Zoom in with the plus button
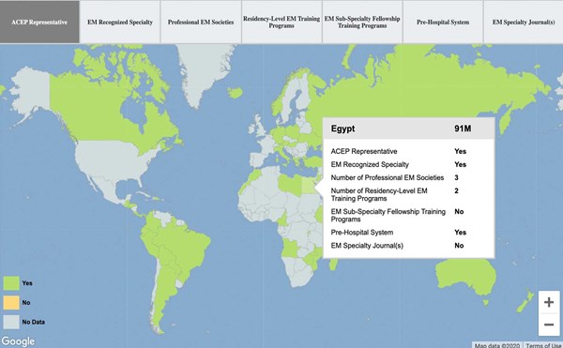The width and height of the screenshot is (563, 348). 549,302
